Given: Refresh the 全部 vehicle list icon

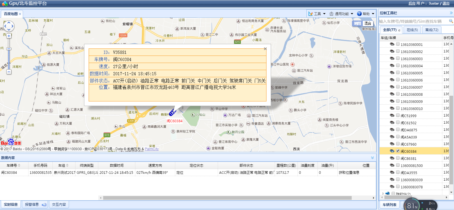Looking at the screenshot, I should [x=399, y=30].
